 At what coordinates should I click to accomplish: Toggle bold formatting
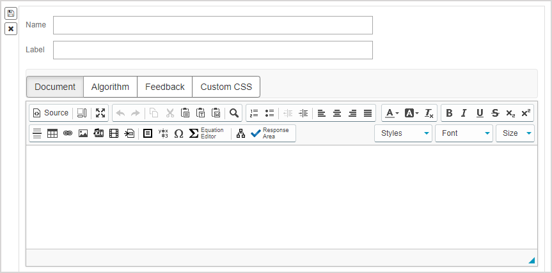point(449,113)
